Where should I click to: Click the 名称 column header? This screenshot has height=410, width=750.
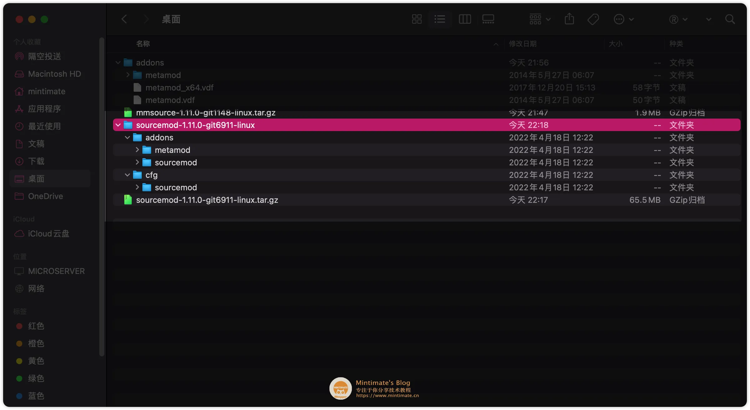tap(143, 44)
